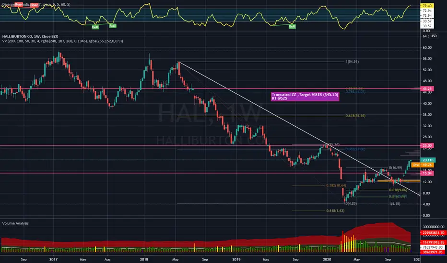Viewport: 447px width, 263px height.
Task: Click the 52.00 tick on the price axis
Action: (x=427, y=70)
